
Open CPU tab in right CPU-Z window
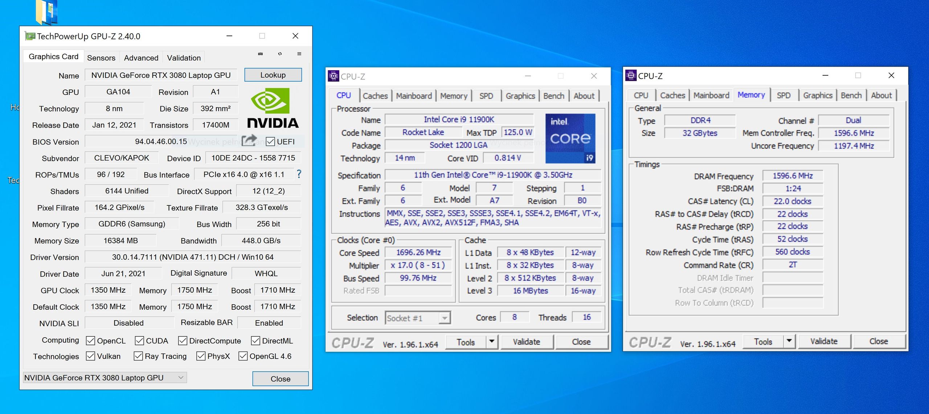point(641,95)
